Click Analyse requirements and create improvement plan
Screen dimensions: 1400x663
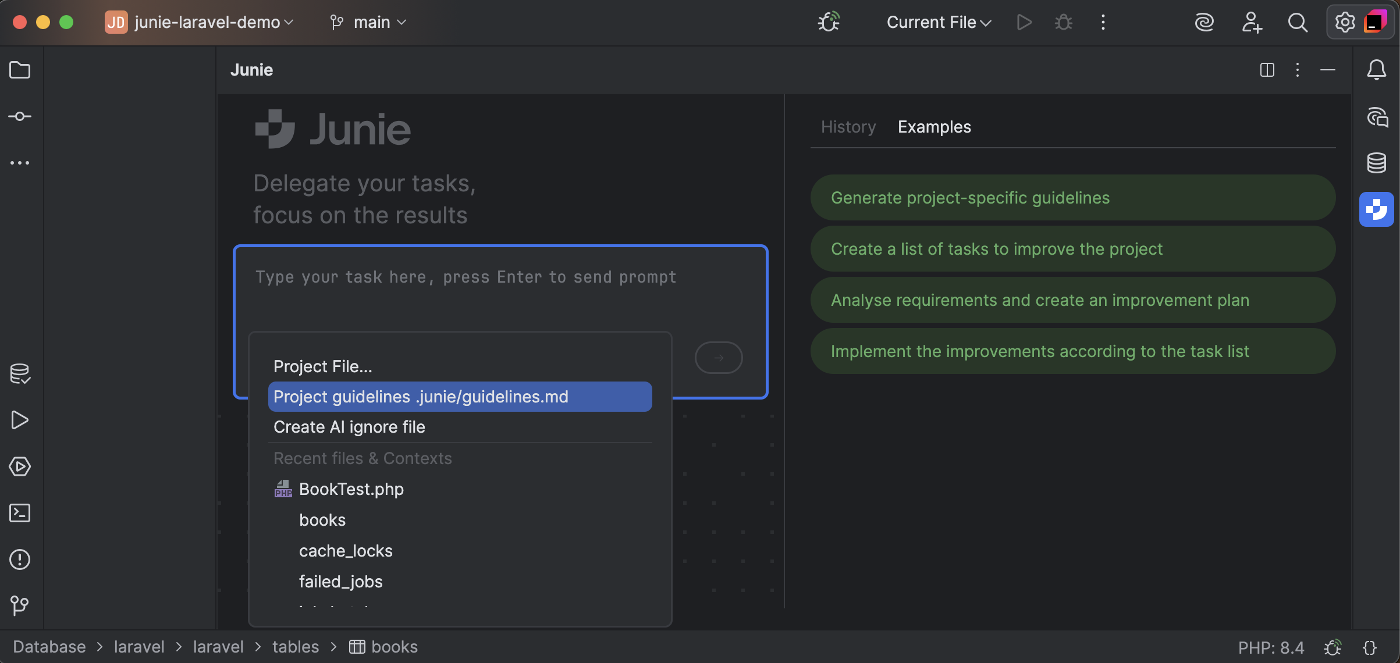click(1072, 300)
